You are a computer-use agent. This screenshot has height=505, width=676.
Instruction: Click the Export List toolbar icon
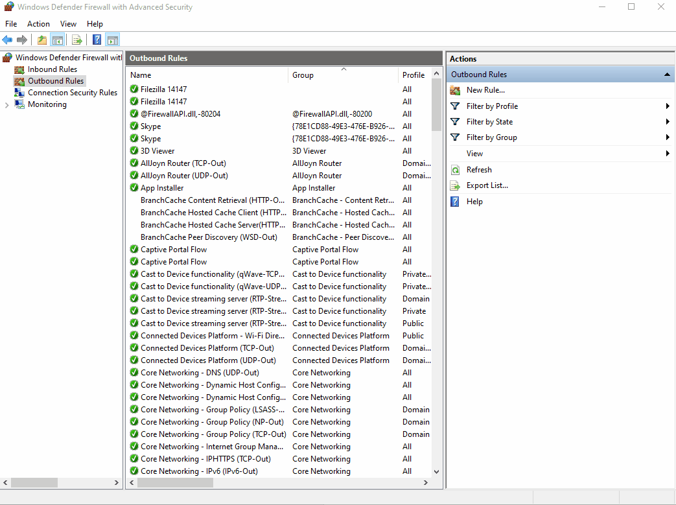pos(76,40)
